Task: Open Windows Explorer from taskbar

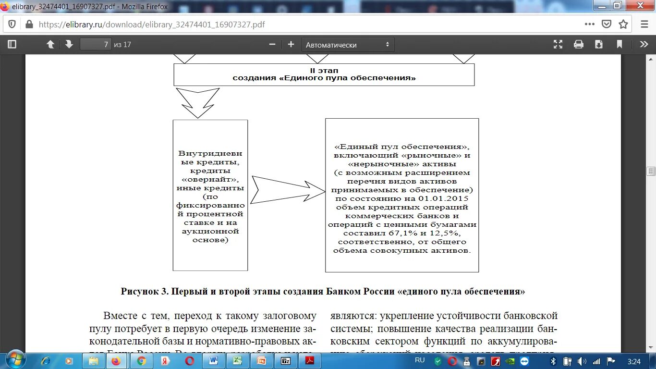Action: pyautogui.click(x=94, y=361)
